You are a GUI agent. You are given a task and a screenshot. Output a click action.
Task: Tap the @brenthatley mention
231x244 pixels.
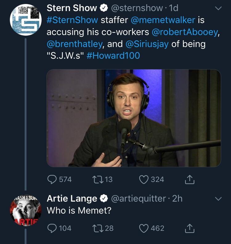tap(74, 44)
